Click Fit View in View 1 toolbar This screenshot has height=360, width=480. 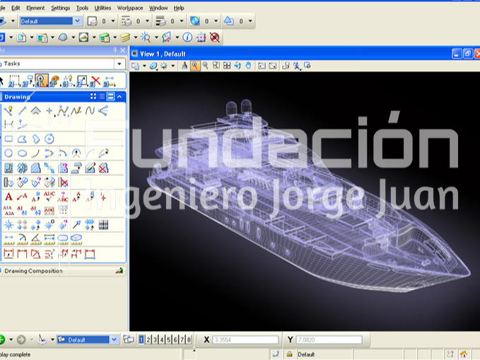tap(227, 66)
